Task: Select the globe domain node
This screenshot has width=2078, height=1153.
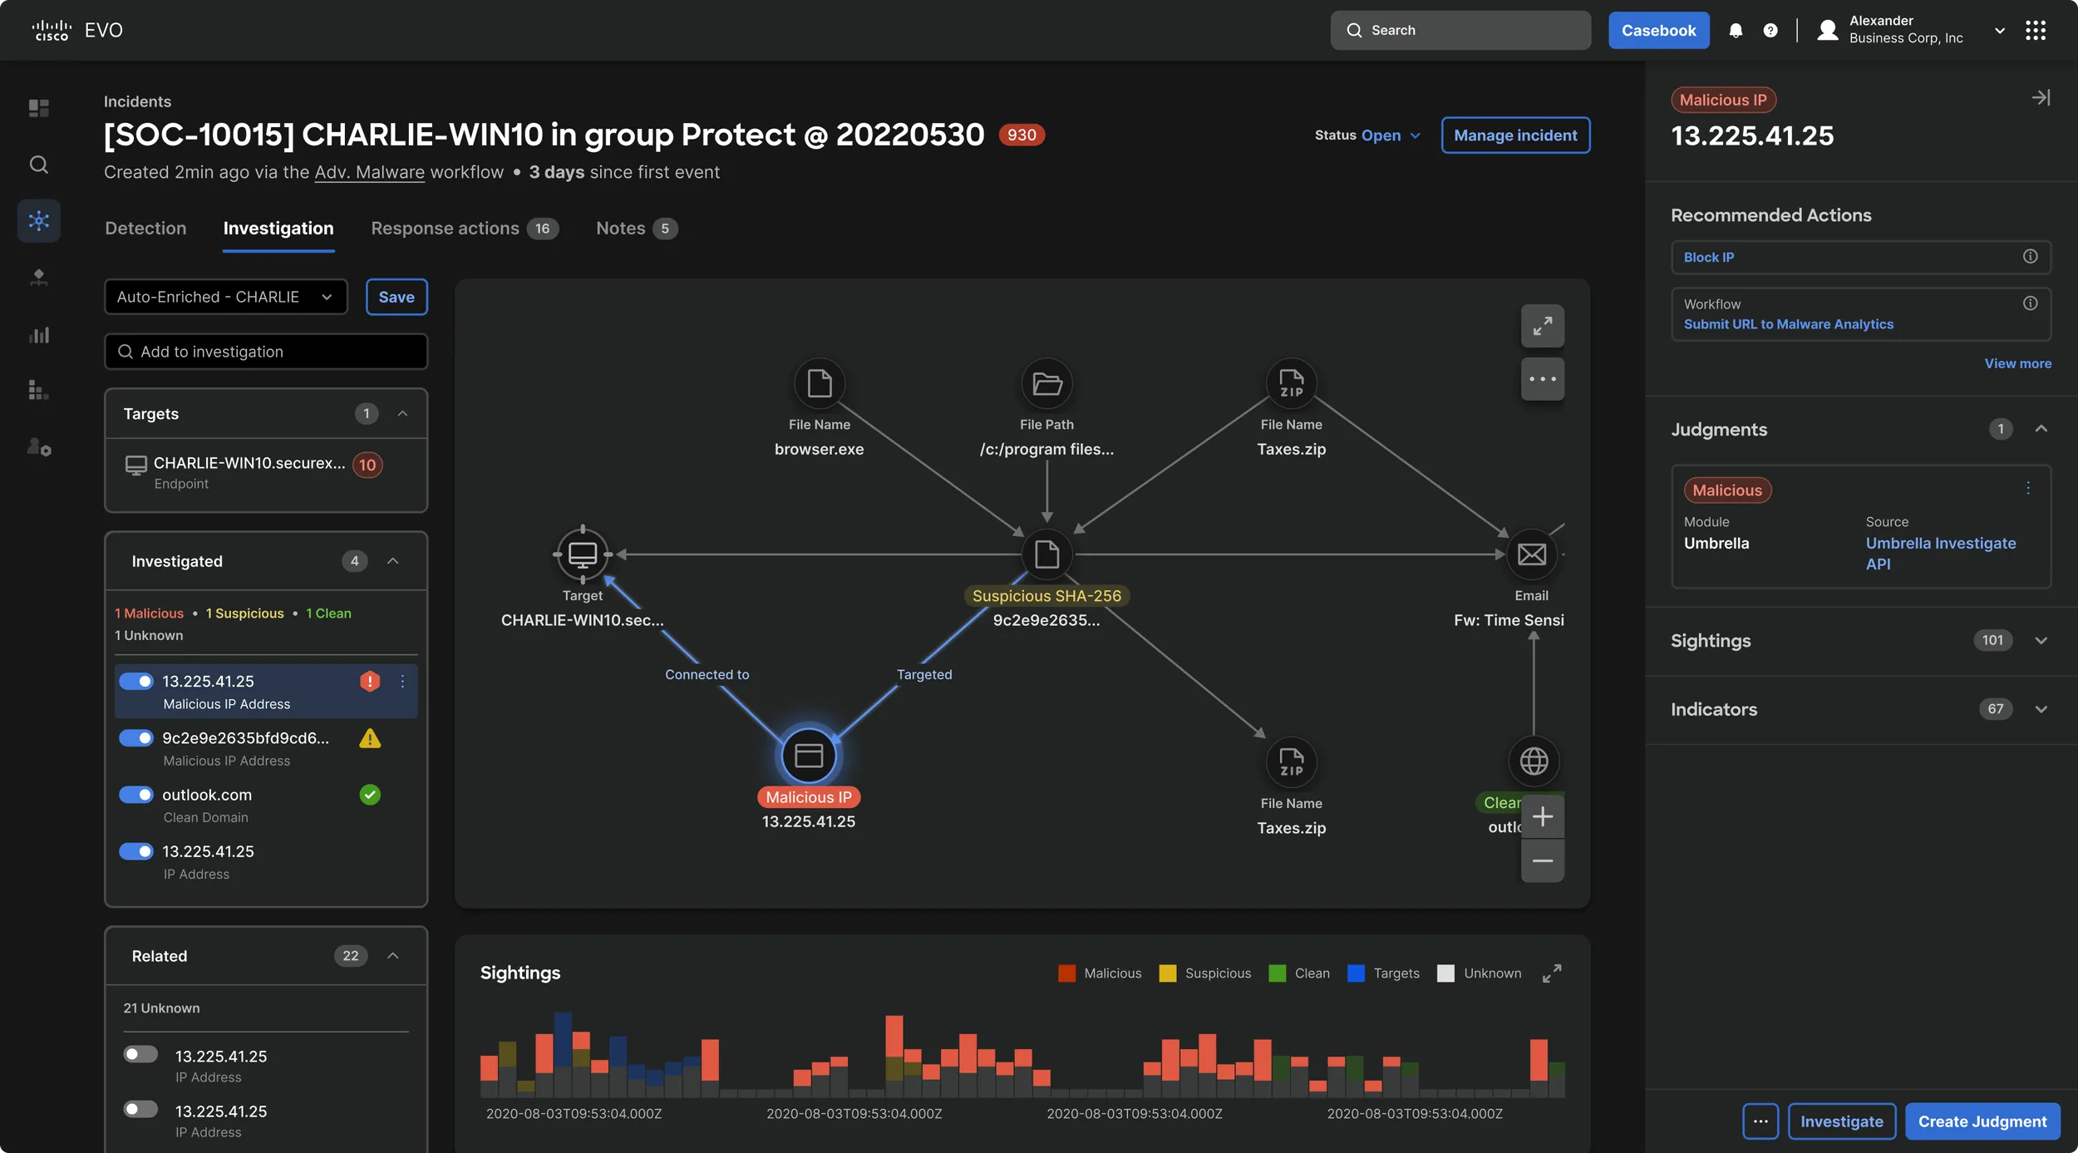Action: [x=1534, y=761]
